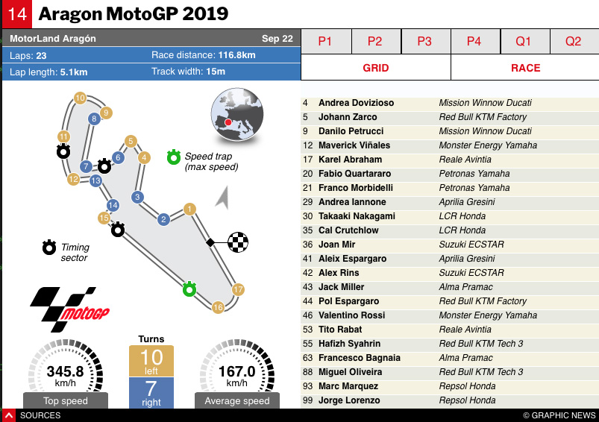Switch to the Q2 qualifying tab
Screen dimensions: 599x422
point(573,42)
